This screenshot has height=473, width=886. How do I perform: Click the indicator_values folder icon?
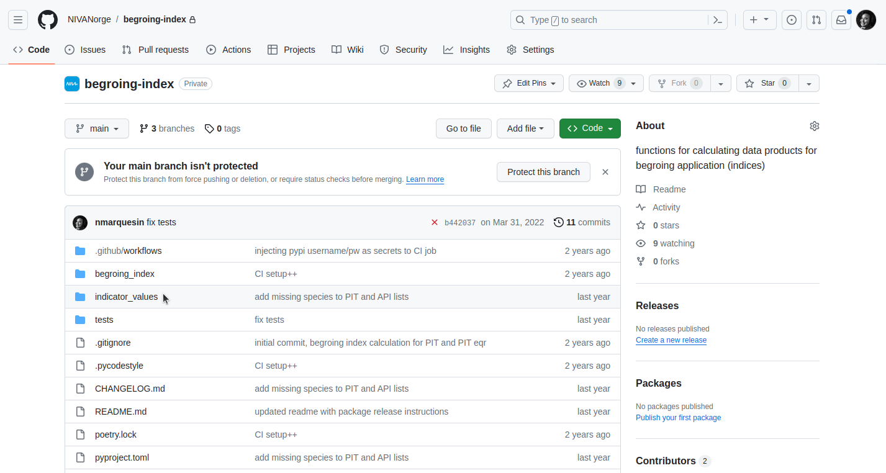[80, 297]
